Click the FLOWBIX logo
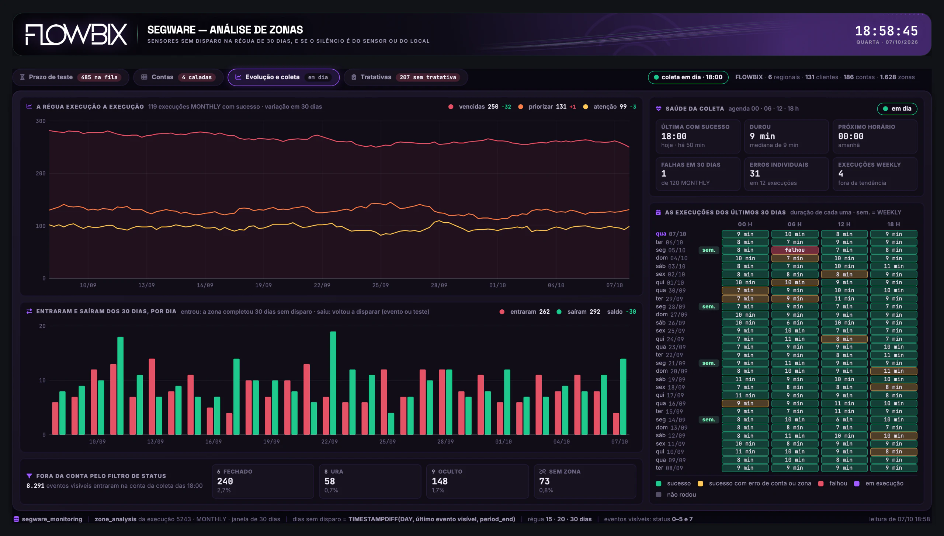The width and height of the screenshot is (944, 536). coord(76,35)
